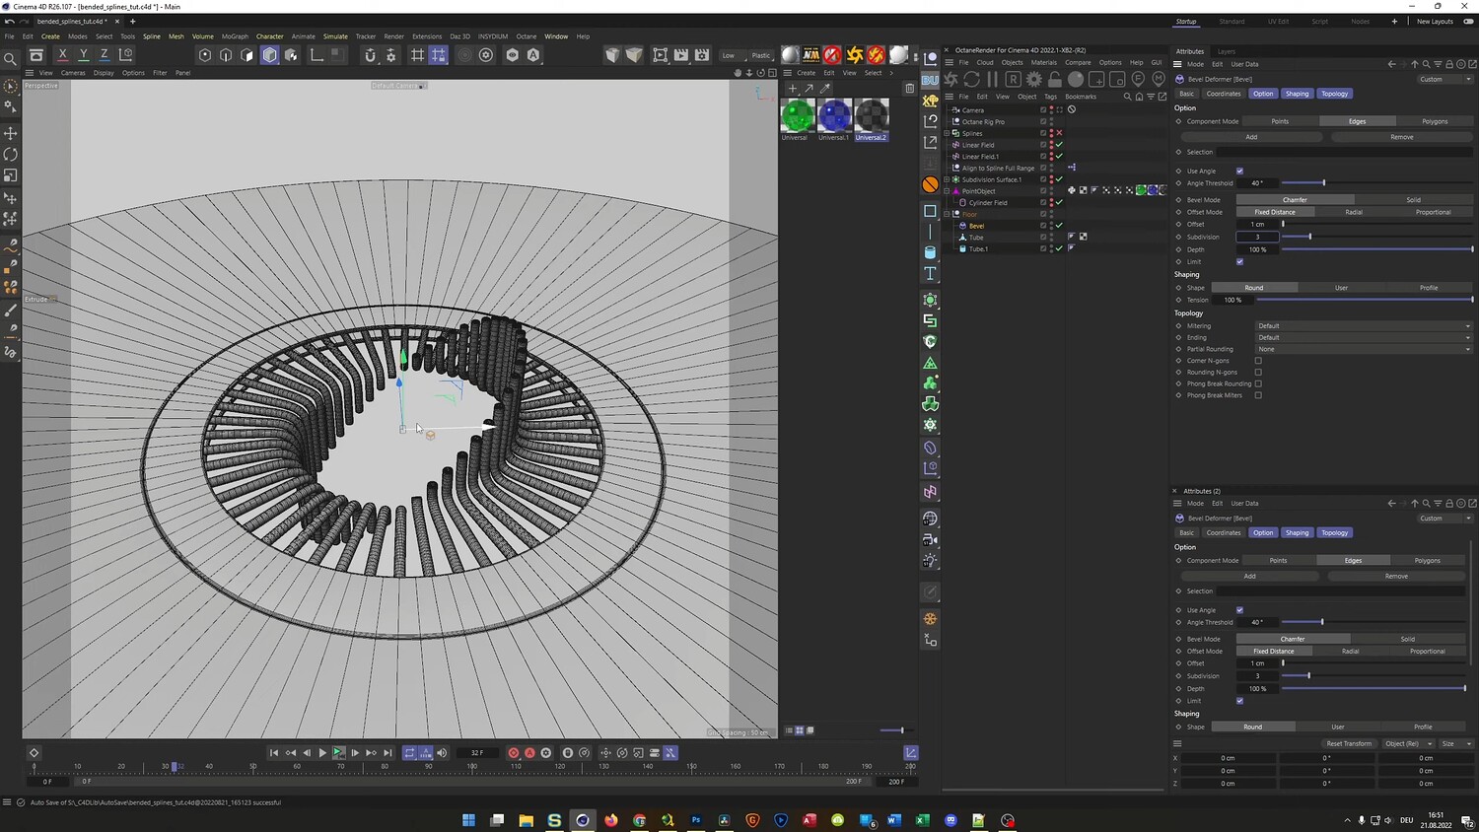This screenshot has width=1479, height=832.
Task: Click the new material plus icon
Action: (793, 89)
